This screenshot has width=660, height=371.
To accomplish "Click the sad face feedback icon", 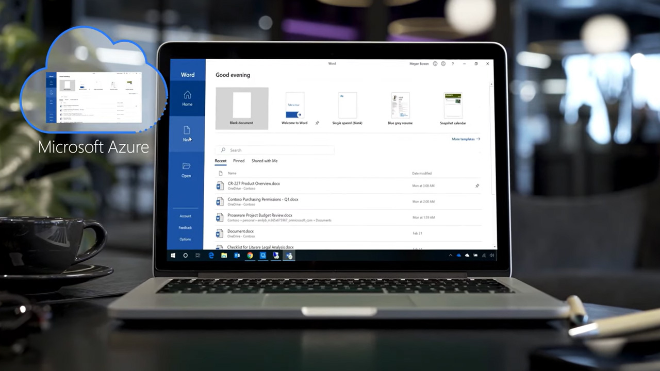I will point(443,64).
